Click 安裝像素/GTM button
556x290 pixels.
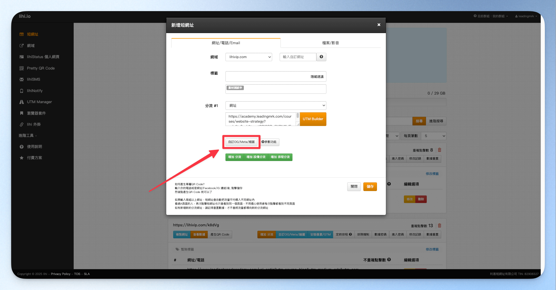[x=320, y=235]
